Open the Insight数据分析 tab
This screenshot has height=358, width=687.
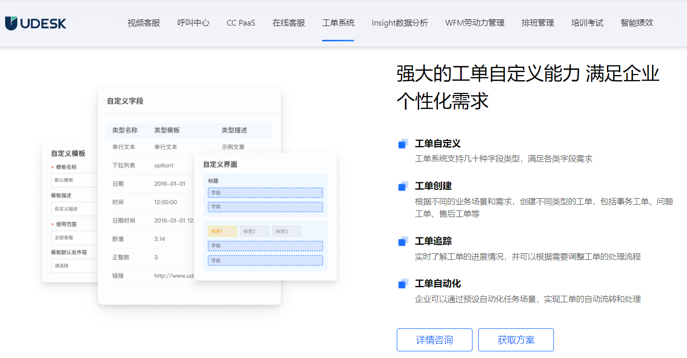400,23
